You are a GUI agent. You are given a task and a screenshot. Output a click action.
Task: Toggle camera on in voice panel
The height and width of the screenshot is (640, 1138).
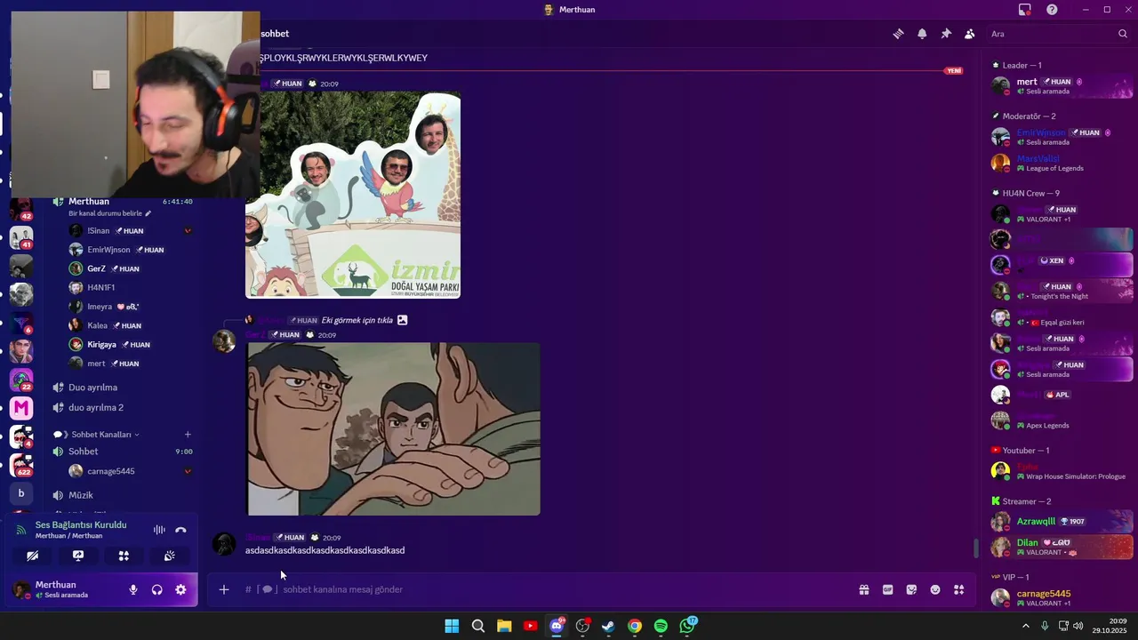33,556
